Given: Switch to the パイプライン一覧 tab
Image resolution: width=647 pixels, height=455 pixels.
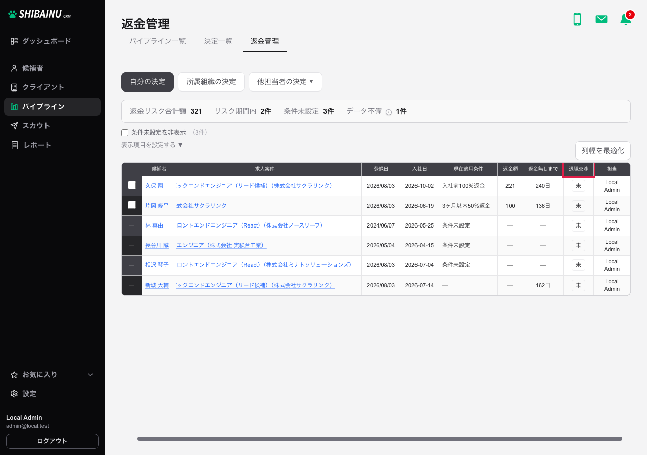Looking at the screenshot, I should tap(158, 41).
